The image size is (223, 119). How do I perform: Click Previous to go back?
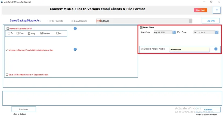point(23,109)
